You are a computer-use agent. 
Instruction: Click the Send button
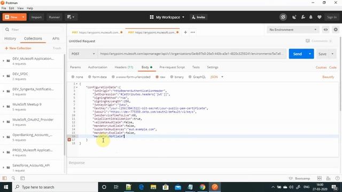click(x=297, y=54)
